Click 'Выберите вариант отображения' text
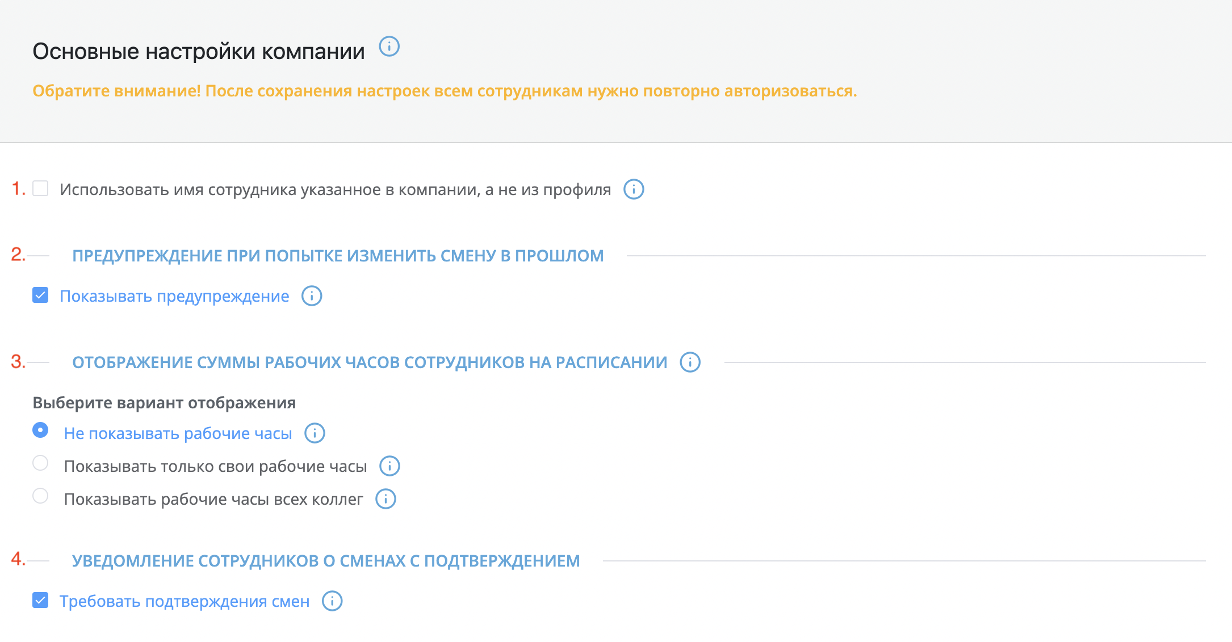1232x642 pixels. (164, 403)
